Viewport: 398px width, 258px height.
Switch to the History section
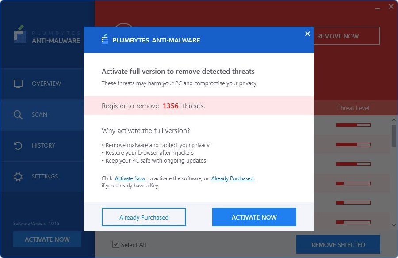(x=43, y=146)
